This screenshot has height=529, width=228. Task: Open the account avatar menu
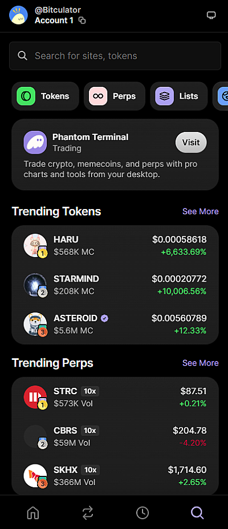(18, 15)
